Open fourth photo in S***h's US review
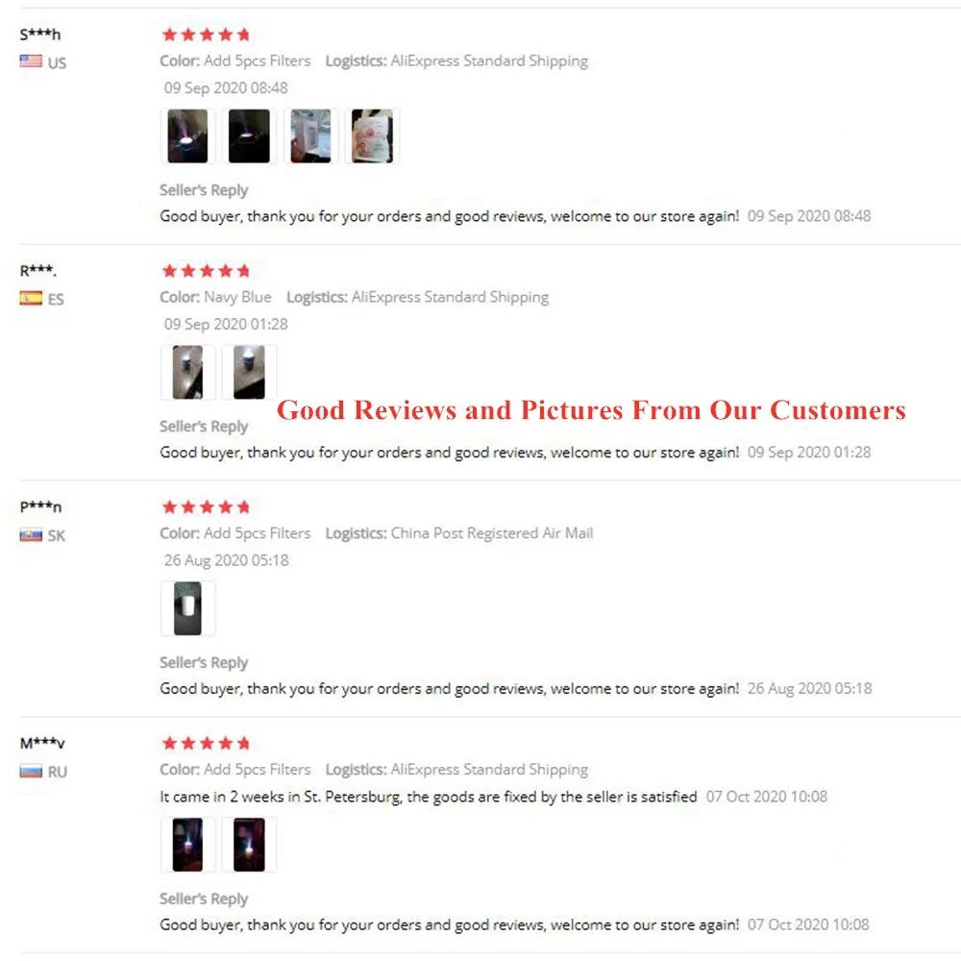Image resolution: width=961 pixels, height=961 pixels. point(372,136)
